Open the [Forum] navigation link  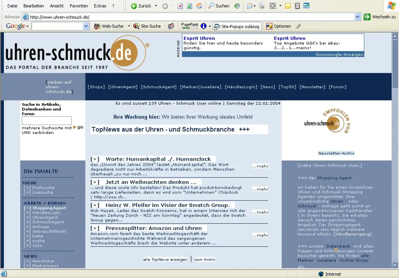click(337, 87)
